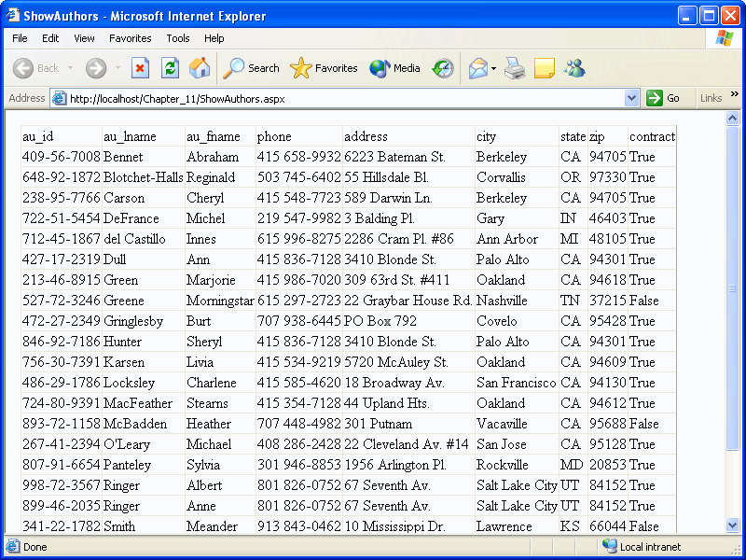Open the Address bar dropdown list
This screenshot has width=746, height=560.
pyautogui.click(x=631, y=98)
